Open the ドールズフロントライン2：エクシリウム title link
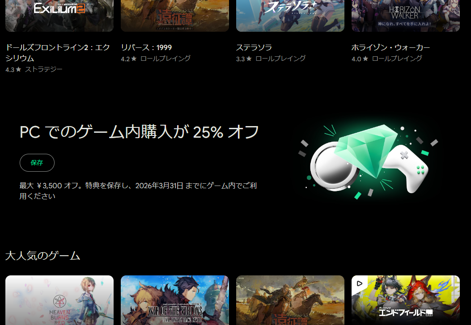Viewport: 471px width, 325px height. click(x=57, y=53)
